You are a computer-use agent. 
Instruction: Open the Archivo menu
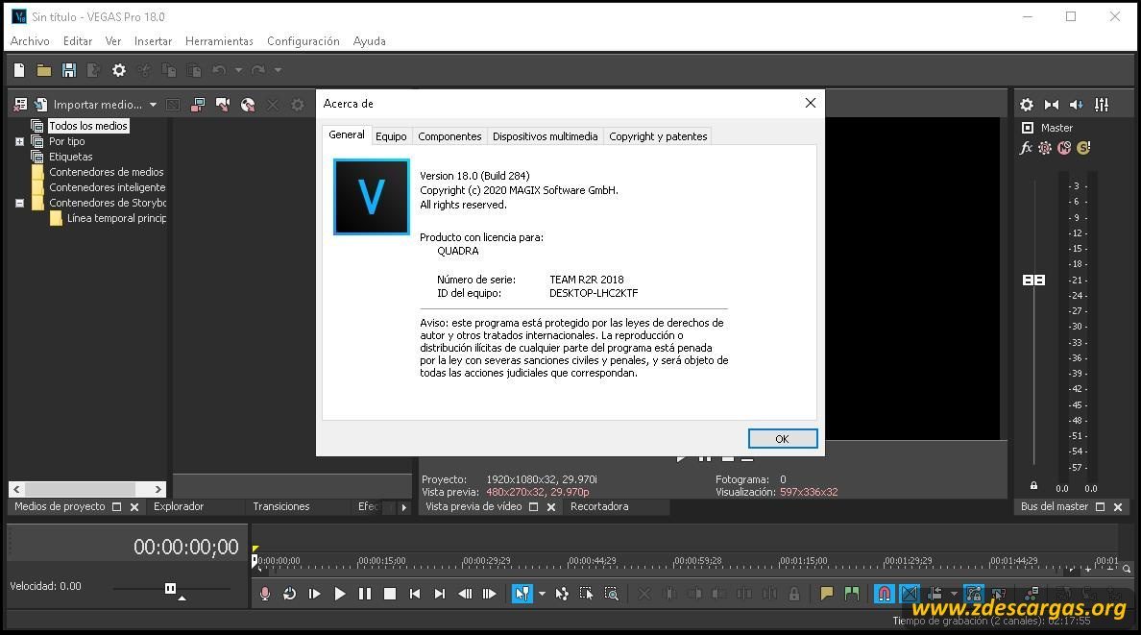[x=30, y=41]
